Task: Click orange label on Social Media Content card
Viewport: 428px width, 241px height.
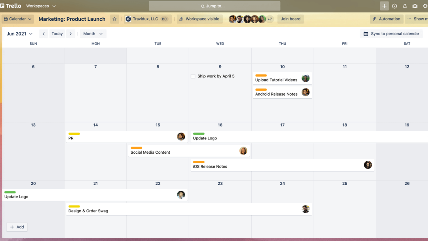Action: (x=137, y=148)
